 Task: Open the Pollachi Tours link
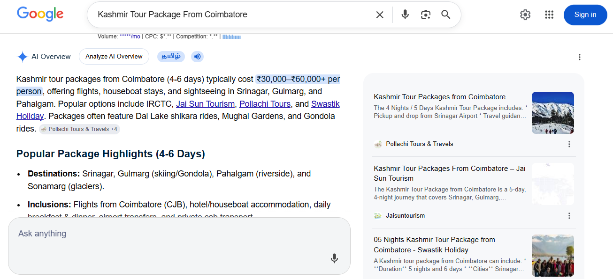pos(265,104)
